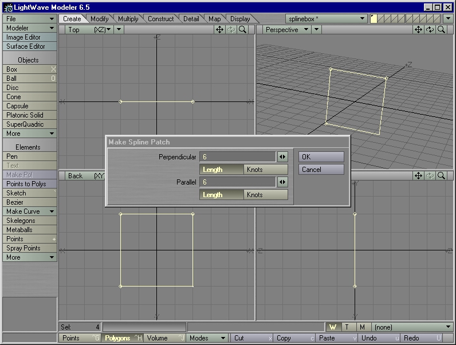Click the pan icon in Perspective viewport
The image size is (456, 345).
click(419, 30)
